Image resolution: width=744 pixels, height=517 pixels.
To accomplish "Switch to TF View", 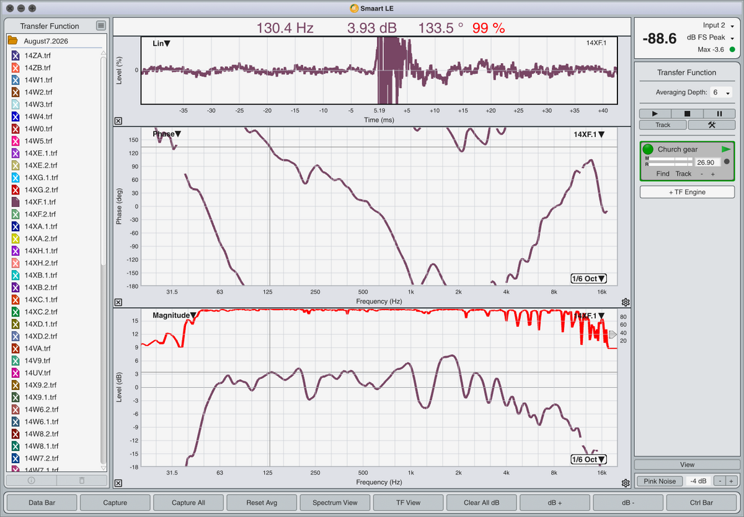I will click(408, 503).
